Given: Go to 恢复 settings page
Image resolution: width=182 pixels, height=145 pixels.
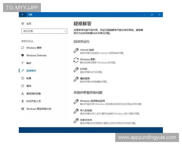Looking at the screenshot, I should [29, 78].
